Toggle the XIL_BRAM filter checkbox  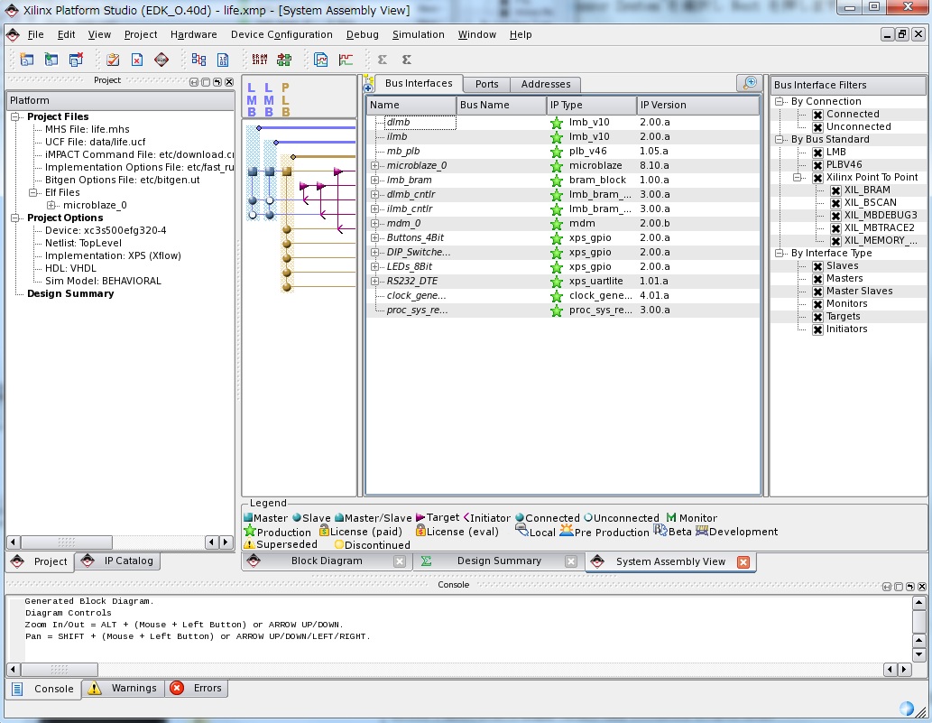[835, 190]
